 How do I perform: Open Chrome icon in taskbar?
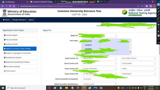[x=84, y=88]
